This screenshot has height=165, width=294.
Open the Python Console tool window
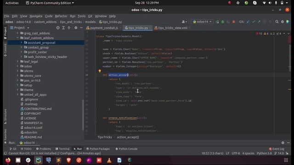(x=127, y=149)
